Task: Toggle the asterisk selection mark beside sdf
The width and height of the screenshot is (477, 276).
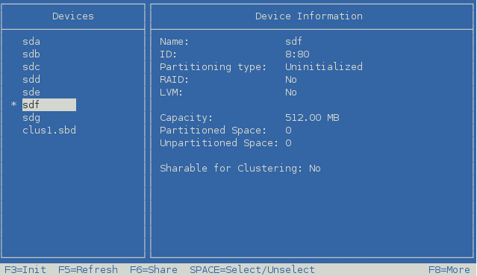Action: 13,104
